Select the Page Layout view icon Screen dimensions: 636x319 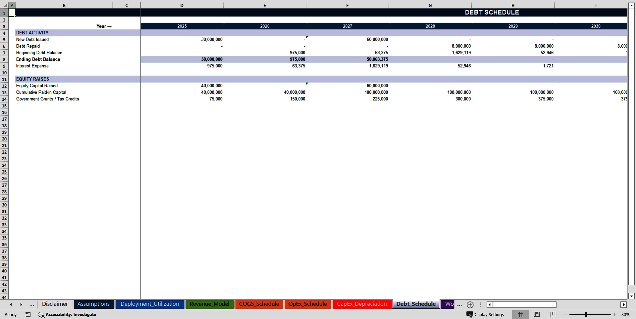coord(537,314)
